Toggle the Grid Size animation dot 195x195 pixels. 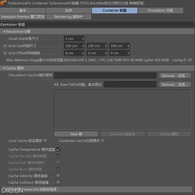(x=5, y=46)
